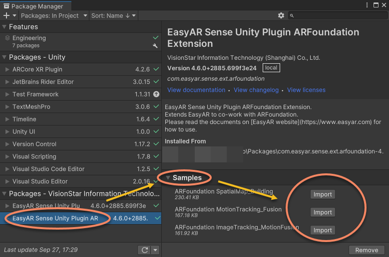
Task: Expand the Test Framework entry
Action: (7, 94)
